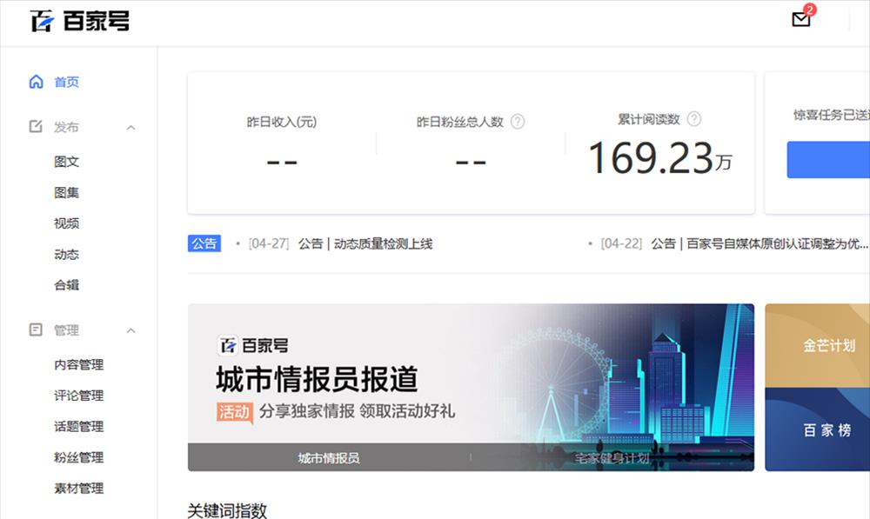
Task: Click the 发布 publish pencil icon
Action: point(36,126)
